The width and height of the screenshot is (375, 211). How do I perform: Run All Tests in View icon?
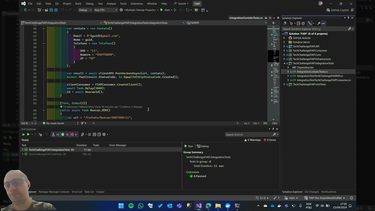pyautogui.click(x=23, y=135)
